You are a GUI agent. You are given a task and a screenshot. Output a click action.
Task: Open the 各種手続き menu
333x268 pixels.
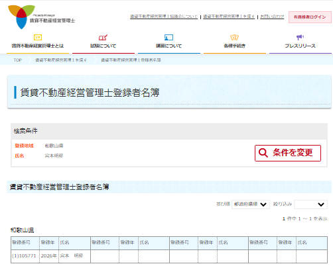click(x=235, y=46)
